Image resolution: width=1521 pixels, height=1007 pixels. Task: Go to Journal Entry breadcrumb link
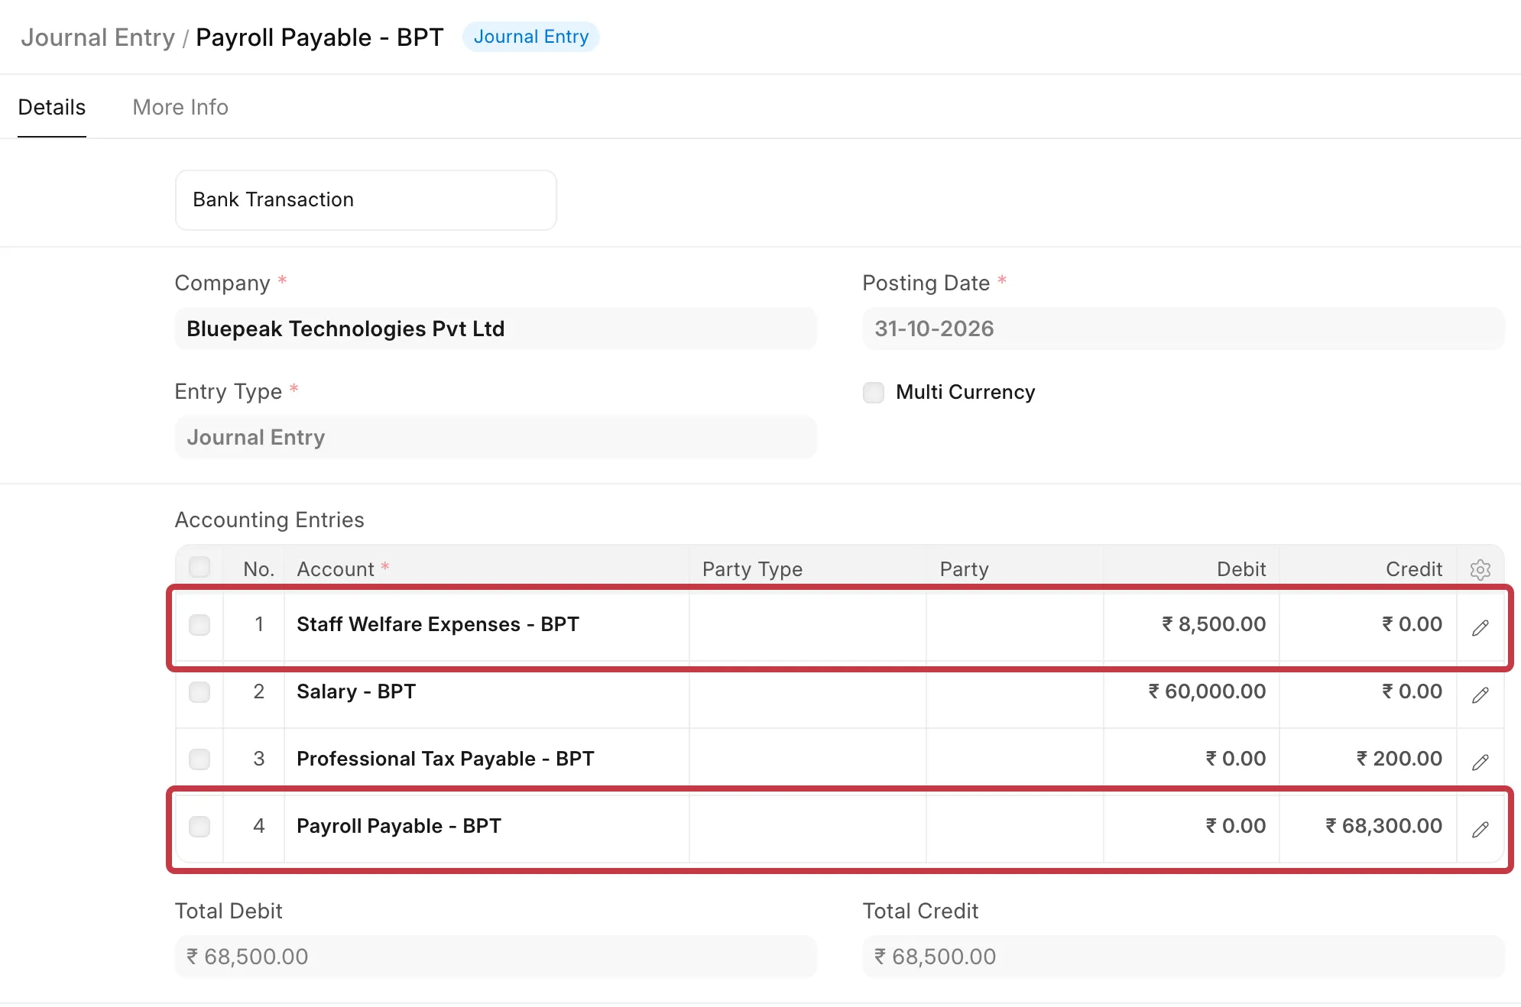98,37
